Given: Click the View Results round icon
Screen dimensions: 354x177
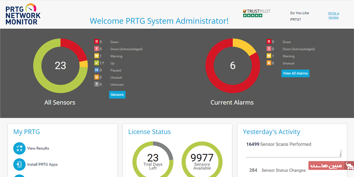Looking at the screenshot, I should point(19,148).
